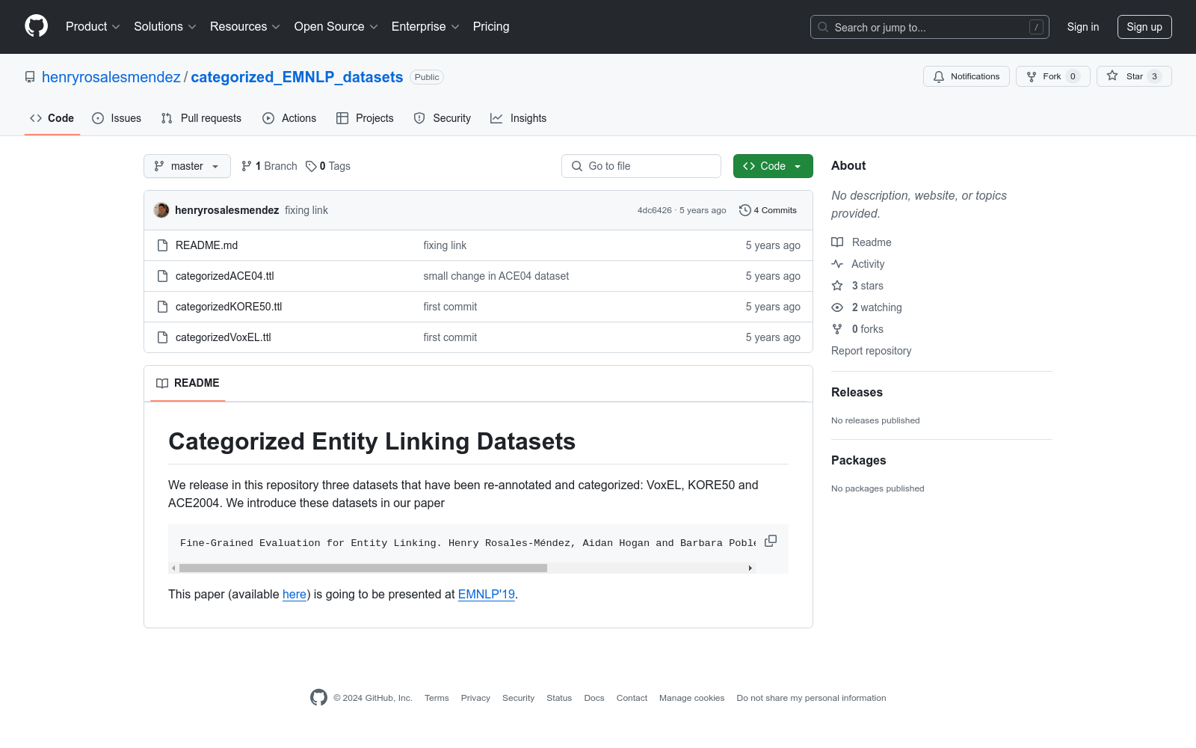1196x748 pixels.
Task: View the 2 watching list
Action: [866, 307]
